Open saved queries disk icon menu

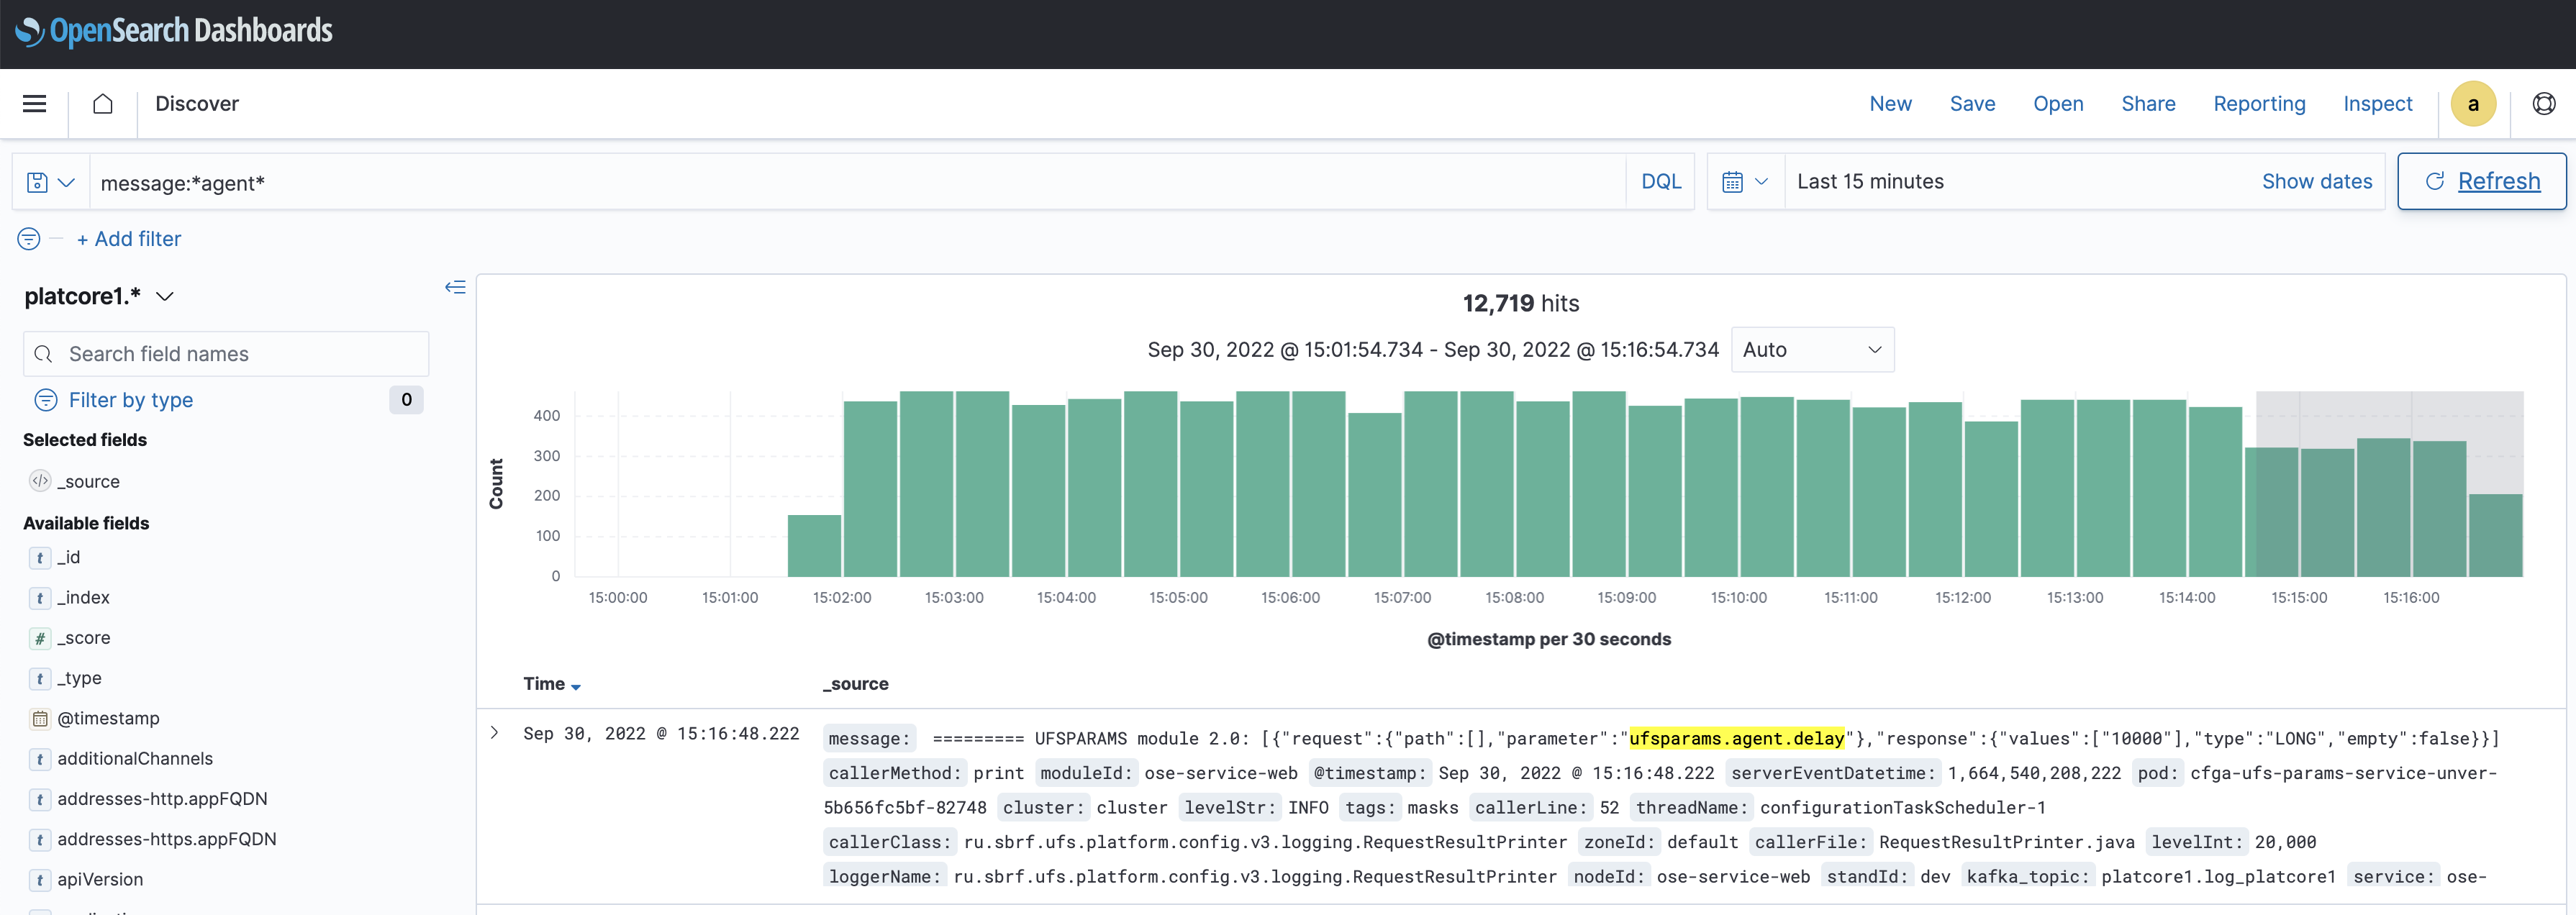(x=51, y=183)
